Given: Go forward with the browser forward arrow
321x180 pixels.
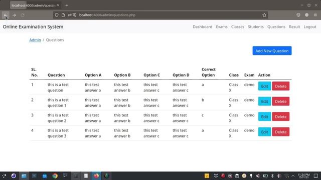Looking at the screenshot, I should (x=14, y=15).
